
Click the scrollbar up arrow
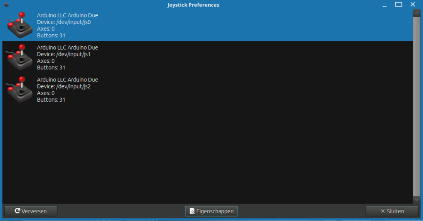tap(416, 13)
